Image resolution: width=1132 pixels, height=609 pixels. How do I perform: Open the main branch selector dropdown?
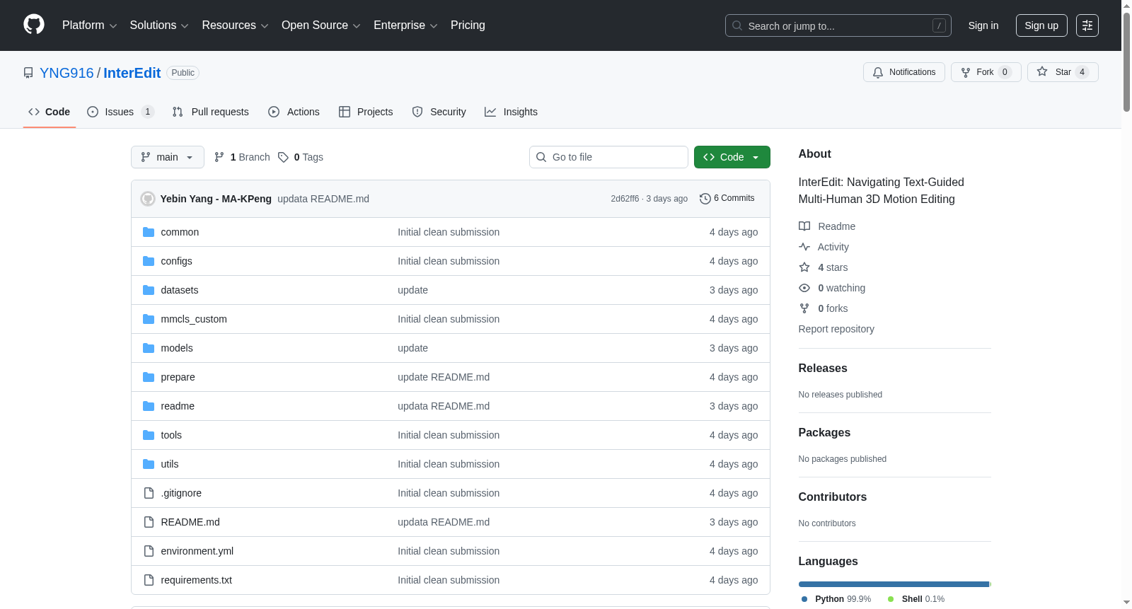pyautogui.click(x=168, y=157)
